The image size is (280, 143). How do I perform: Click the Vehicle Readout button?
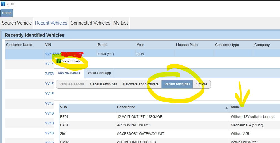[72, 84]
